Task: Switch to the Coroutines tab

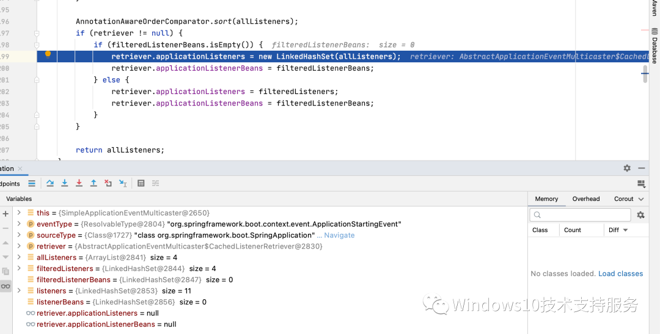Action: pyautogui.click(x=623, y=199)
